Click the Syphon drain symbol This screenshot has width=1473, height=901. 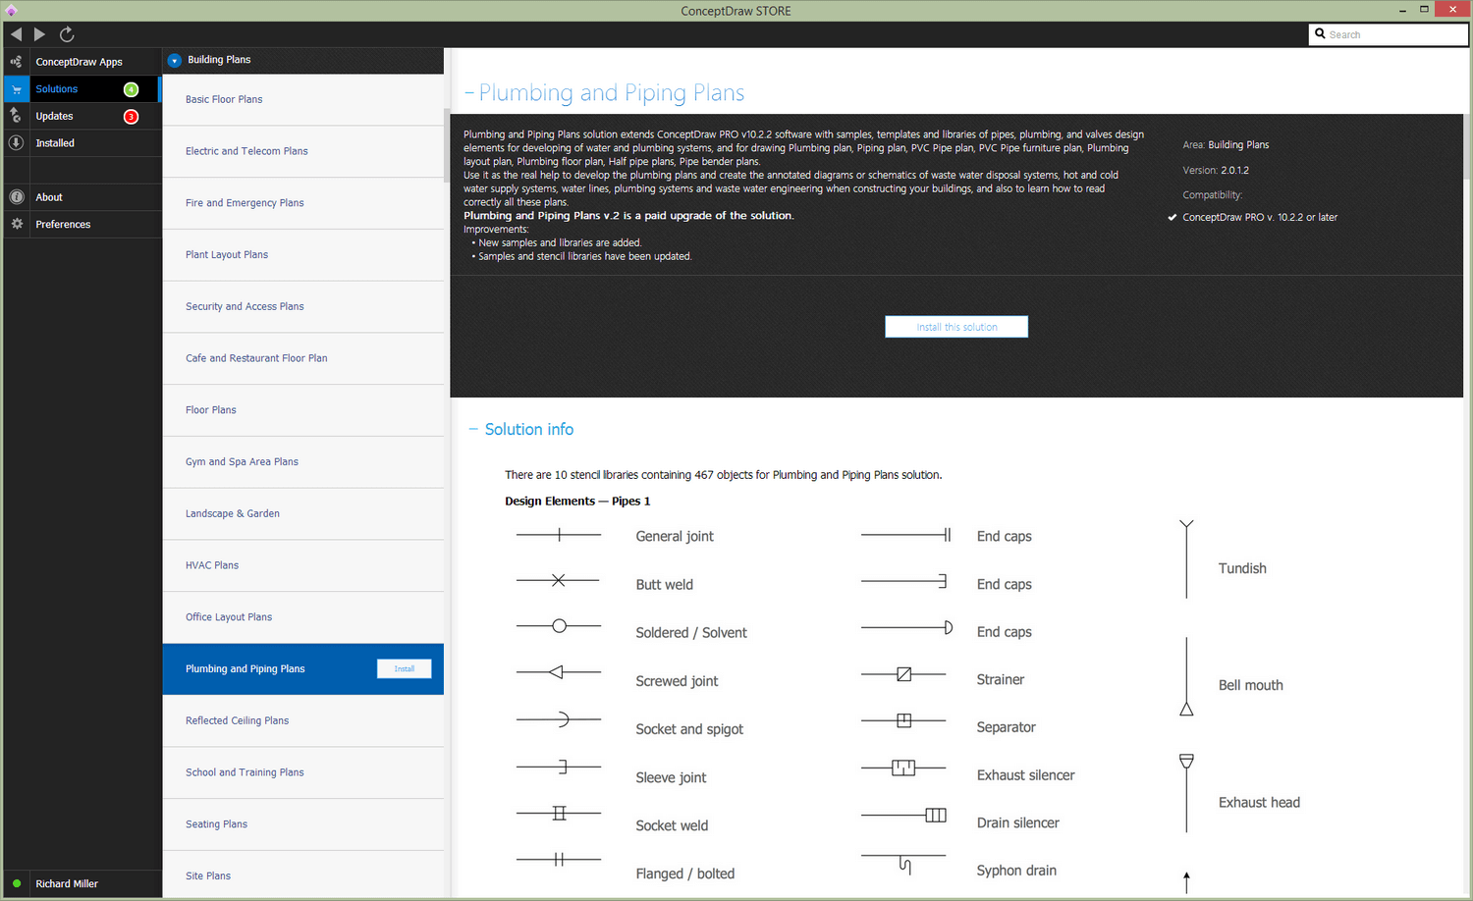coord(903,863)
